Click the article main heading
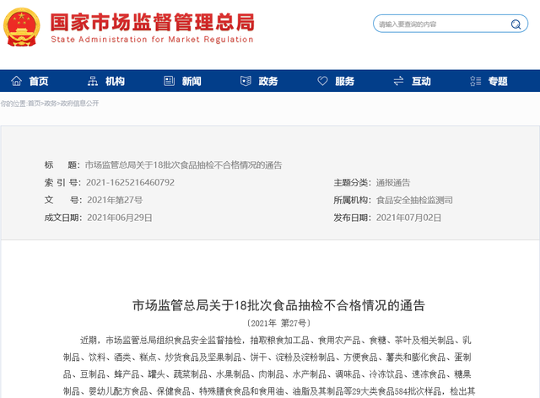Image resolution: width=540 pixels, height=398 pixels. tap(278, 305)
